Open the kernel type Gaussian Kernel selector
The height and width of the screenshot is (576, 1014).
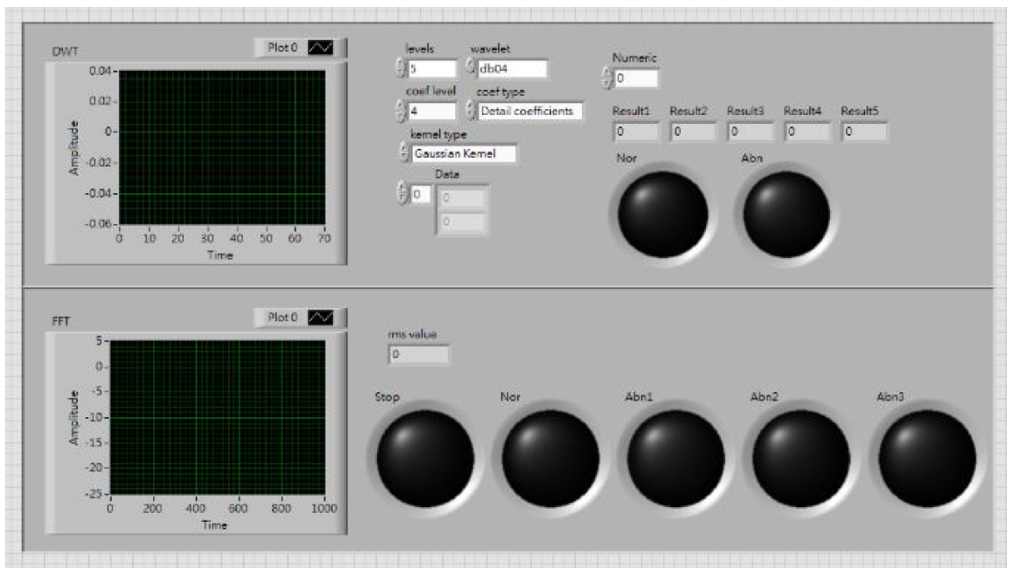coord(463,154)
